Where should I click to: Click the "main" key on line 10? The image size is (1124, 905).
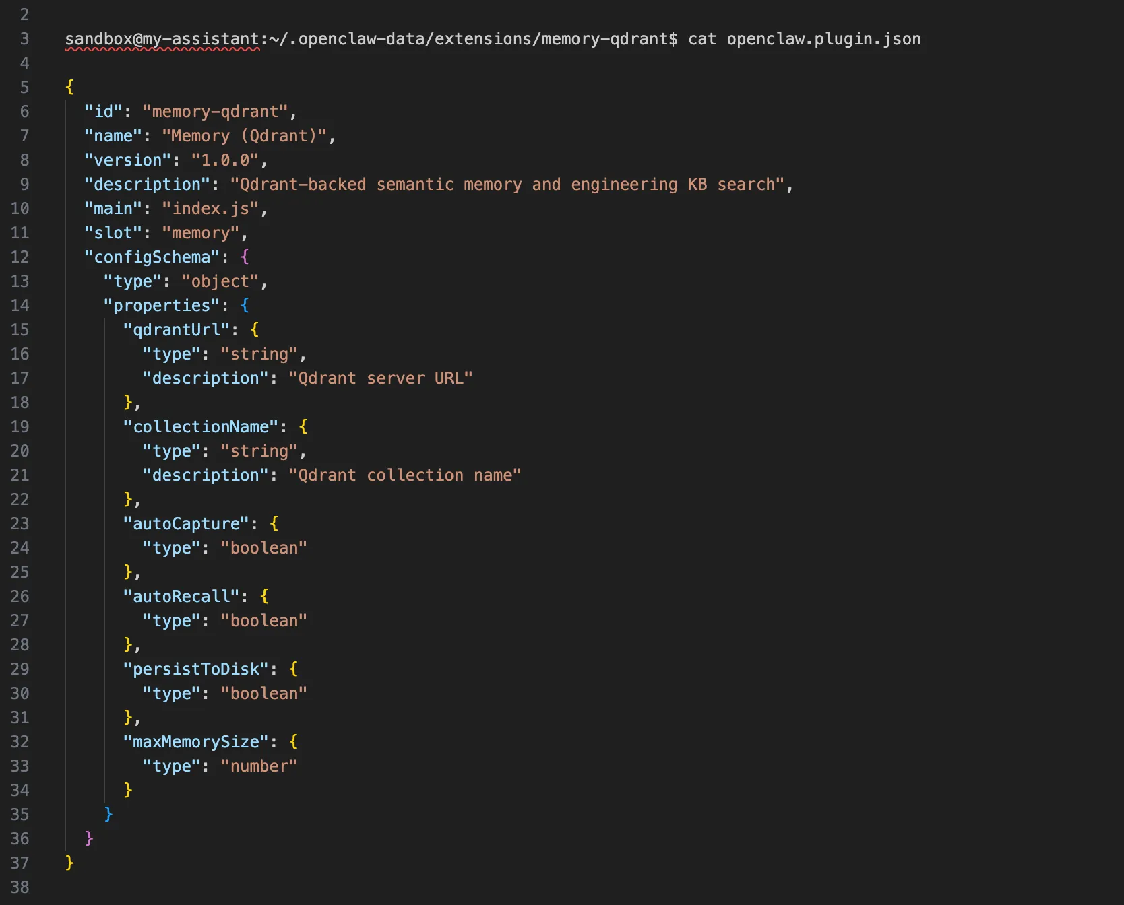pos(113,209)
